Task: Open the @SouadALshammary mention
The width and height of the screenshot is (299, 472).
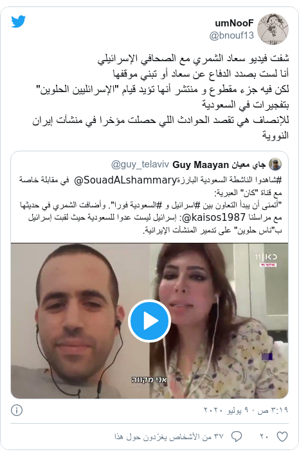Action: [125, 180]
